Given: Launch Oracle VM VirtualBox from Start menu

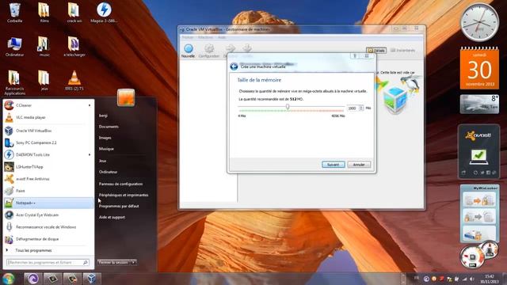Looking at the screenshot, I should (x=48, y=131).
